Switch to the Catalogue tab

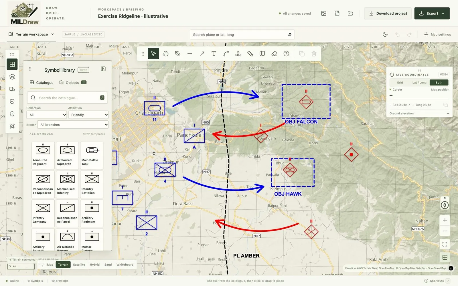coord(42,82)
